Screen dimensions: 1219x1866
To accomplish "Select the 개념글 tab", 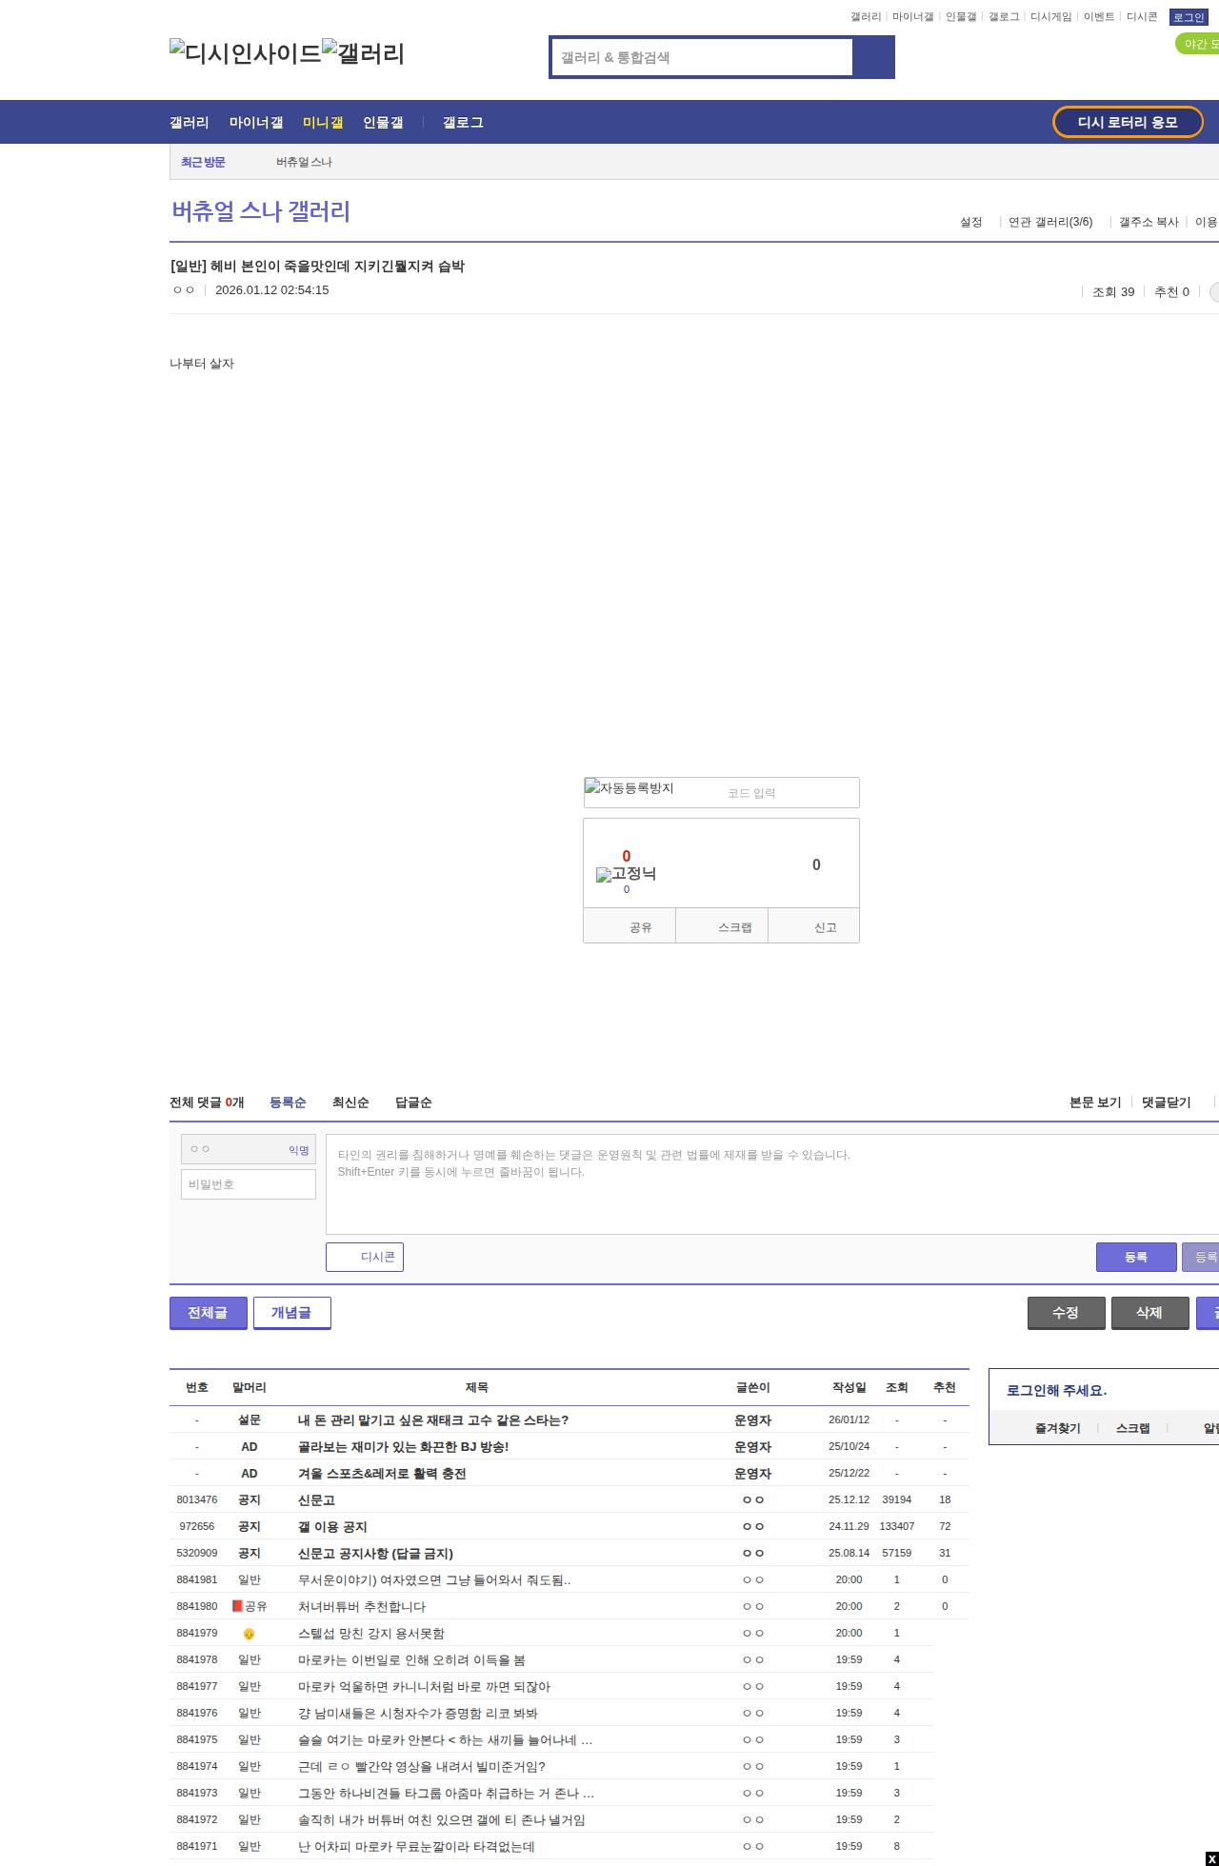I will click(x=291, y=1313).
